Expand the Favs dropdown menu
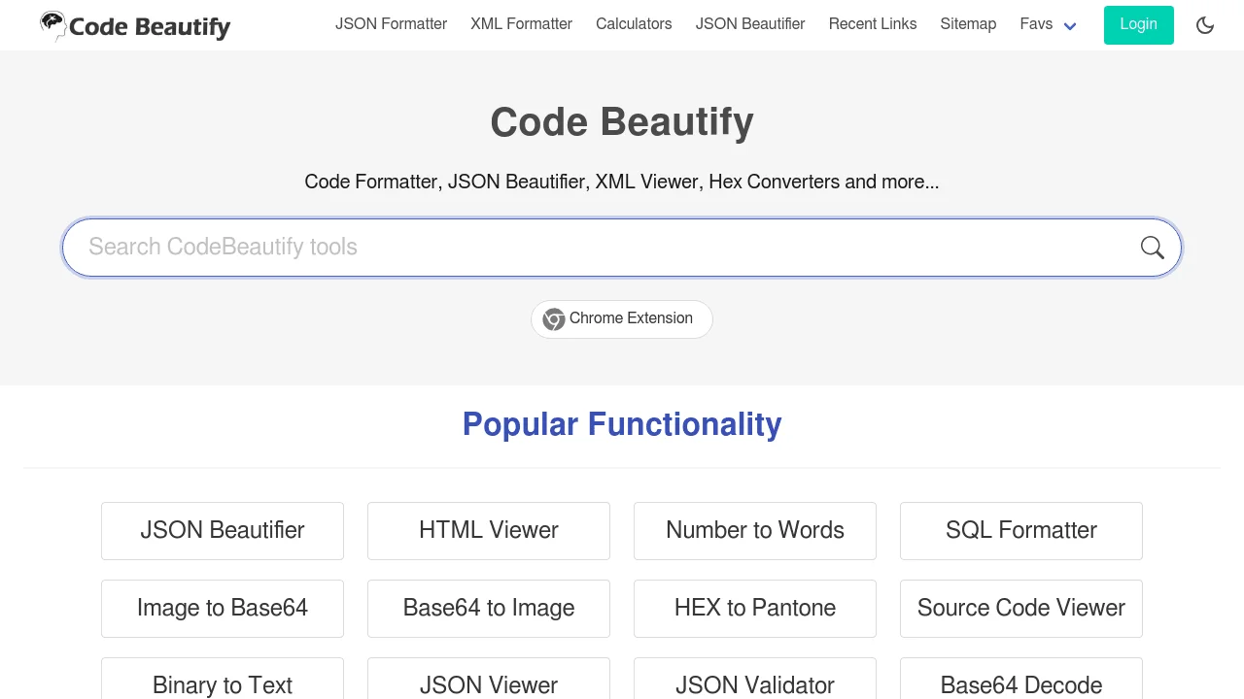This screenshot has height=699, width=1244. tap(1048, 24)
